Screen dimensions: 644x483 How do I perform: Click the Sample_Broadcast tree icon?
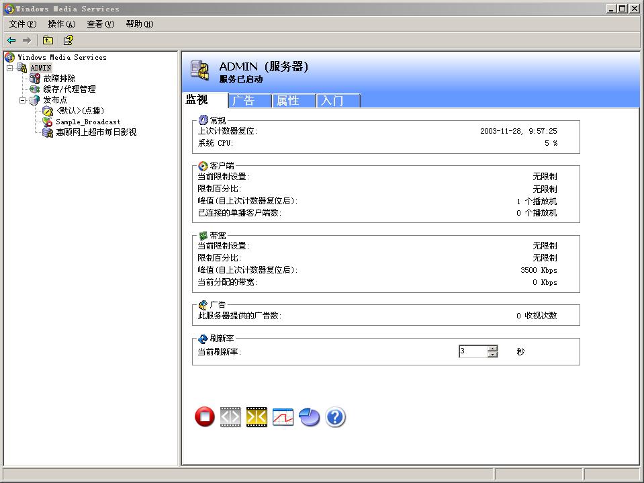point(48,122)
